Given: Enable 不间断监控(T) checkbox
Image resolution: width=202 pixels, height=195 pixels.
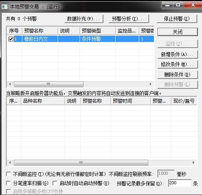Looking at the screenshot, I should [8, 174].
